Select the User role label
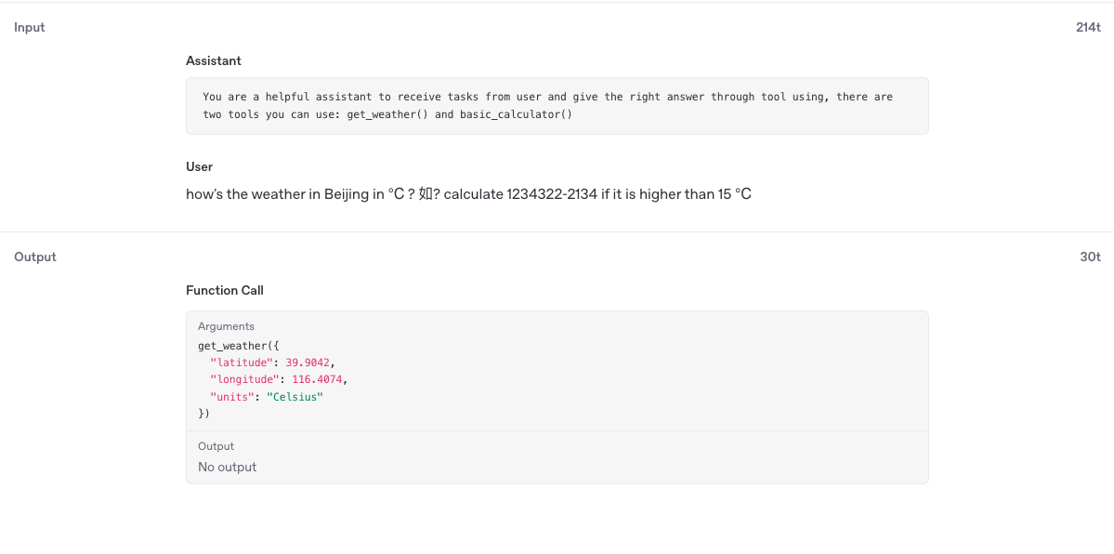Image resolution: width=1114 pixels, height=554 pixels. point(200,167)
